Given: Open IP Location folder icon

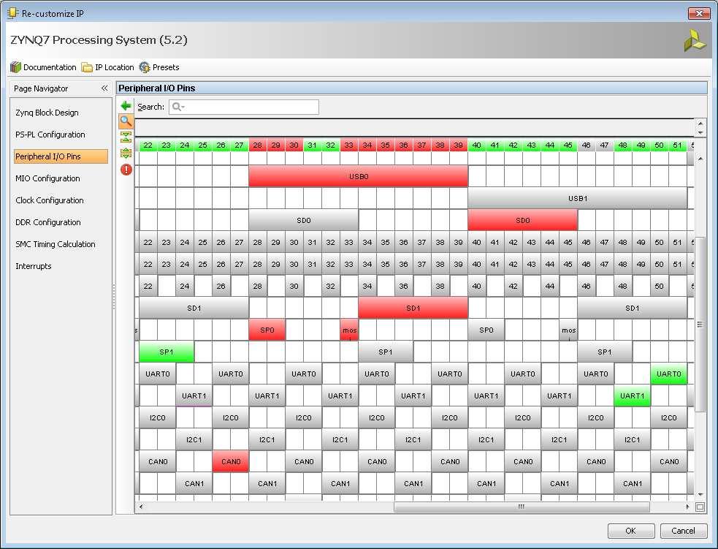Looking at the screenshot, I should 87,67.
